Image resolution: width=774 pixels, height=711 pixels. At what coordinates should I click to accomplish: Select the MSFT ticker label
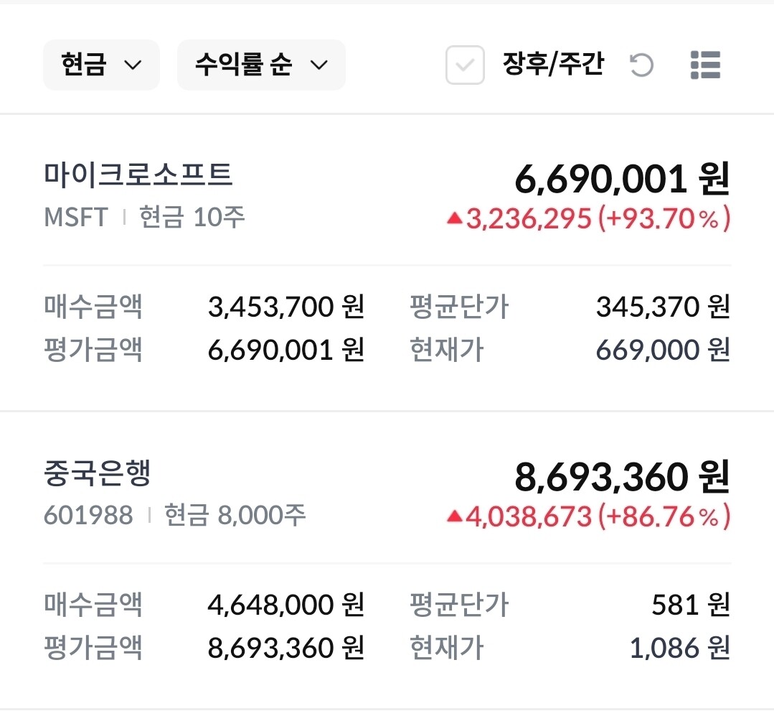[76, 217]
